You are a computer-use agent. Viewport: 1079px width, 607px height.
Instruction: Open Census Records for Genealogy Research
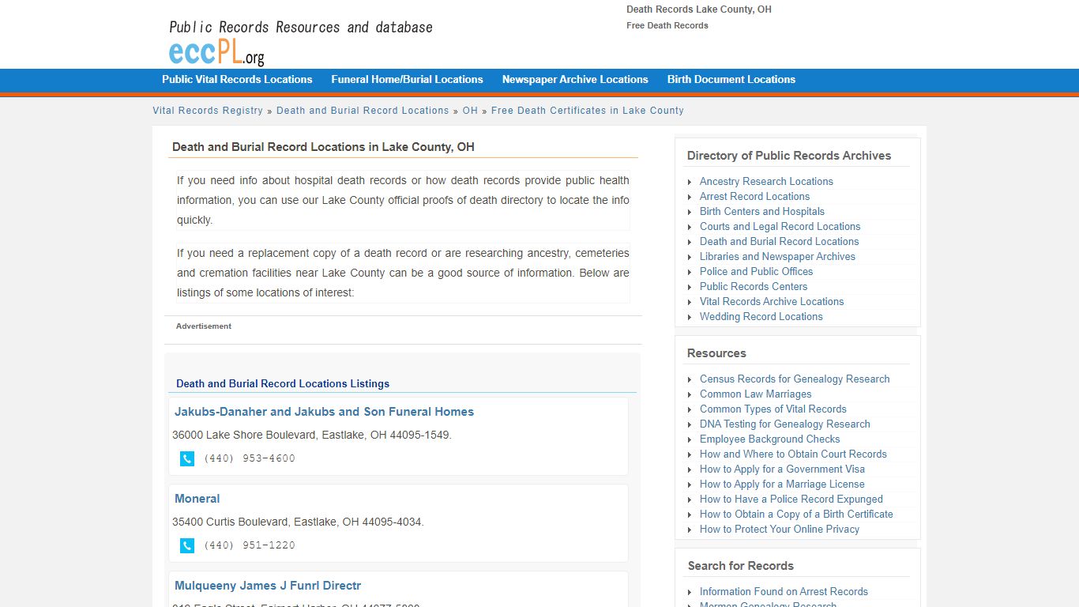pyautogui.click(x=795, y=379)
